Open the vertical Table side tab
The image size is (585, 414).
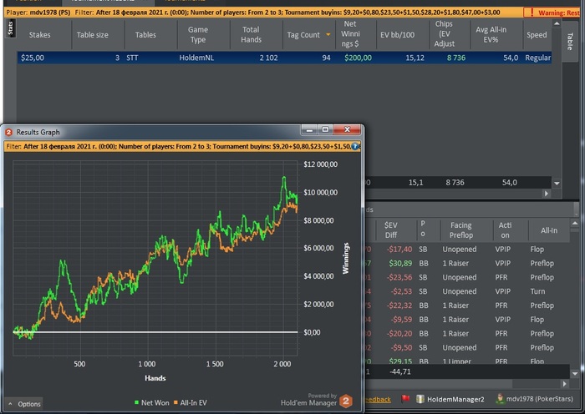pos(569,42)
